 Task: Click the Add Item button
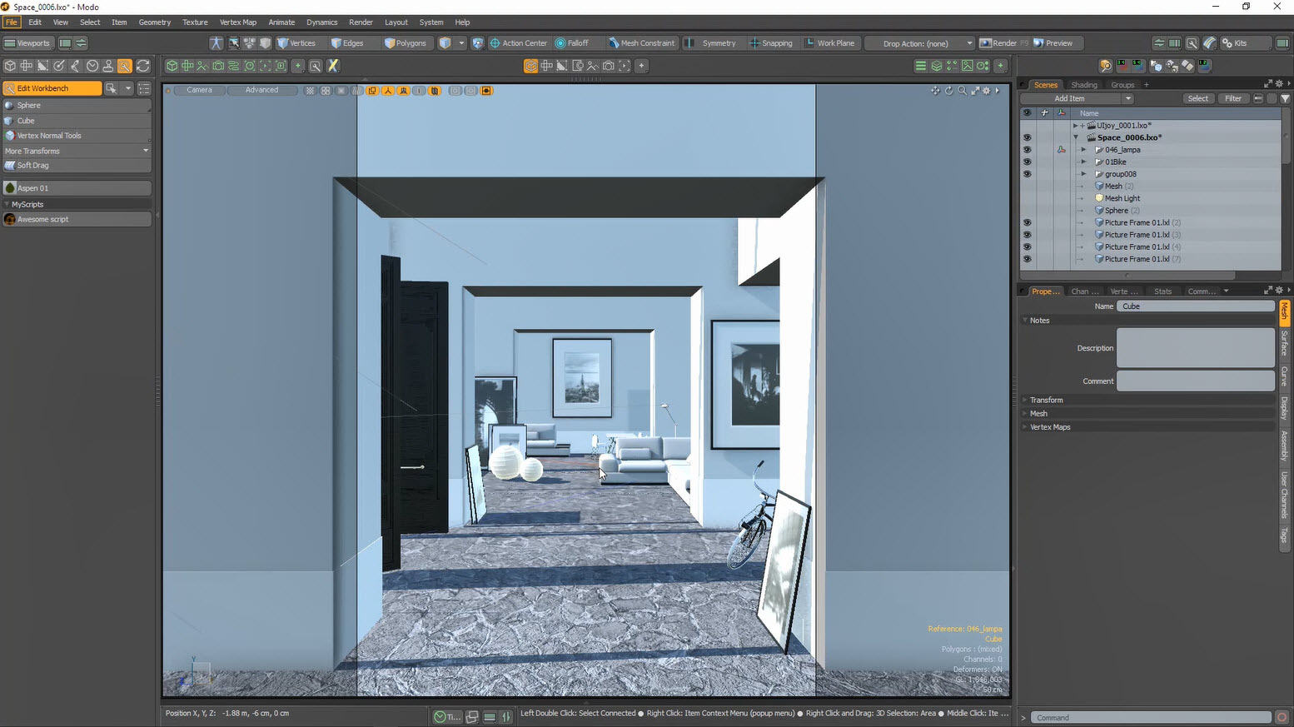coord(1077,98)
